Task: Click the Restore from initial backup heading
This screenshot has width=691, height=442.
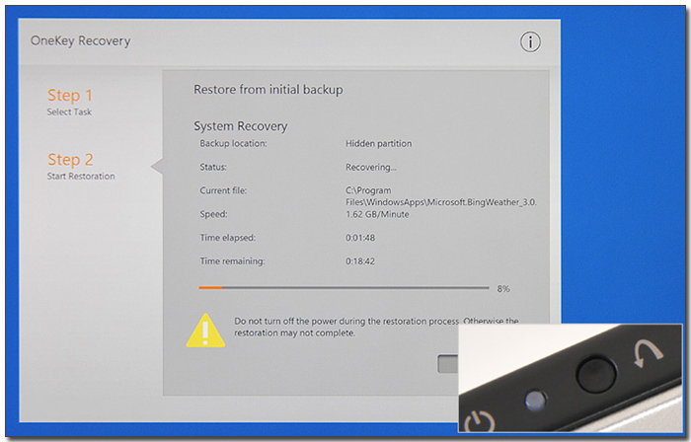Action: point(268,90)
